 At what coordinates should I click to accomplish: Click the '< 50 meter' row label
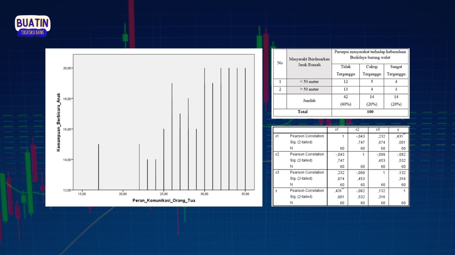tap(309, 82)
